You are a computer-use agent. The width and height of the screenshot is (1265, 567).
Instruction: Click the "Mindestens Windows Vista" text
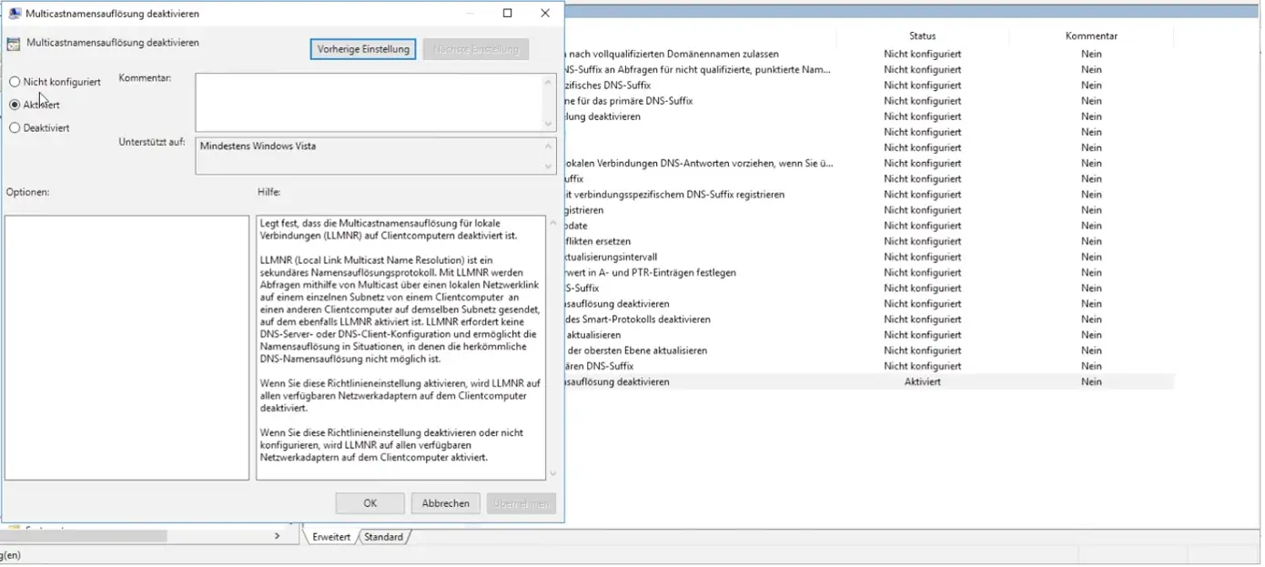click(x=258, y=146)
